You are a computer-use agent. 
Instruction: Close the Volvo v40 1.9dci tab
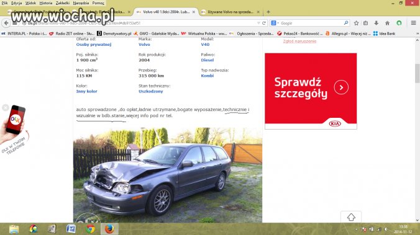194,12
